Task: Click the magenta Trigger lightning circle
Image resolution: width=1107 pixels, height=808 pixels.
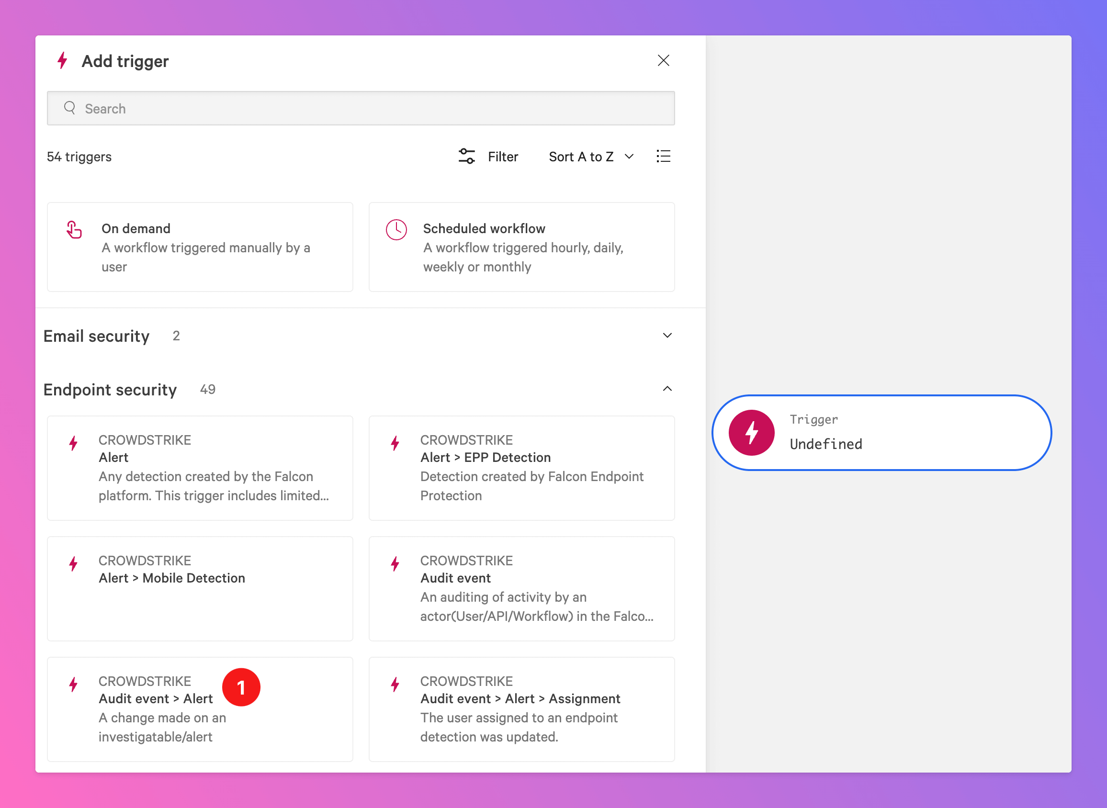Action: 751,433
